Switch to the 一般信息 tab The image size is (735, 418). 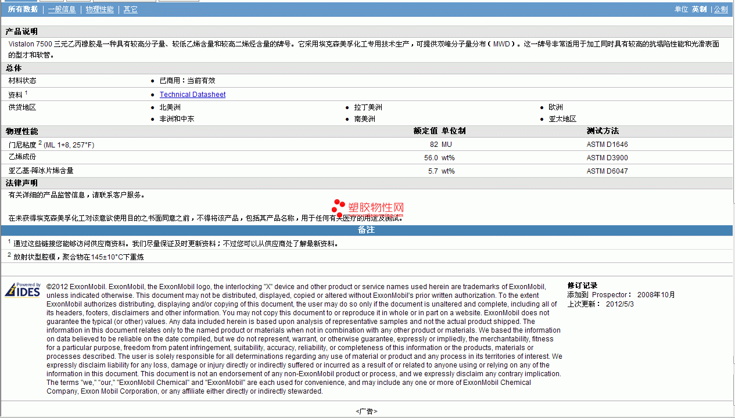(x=62, y=9)
